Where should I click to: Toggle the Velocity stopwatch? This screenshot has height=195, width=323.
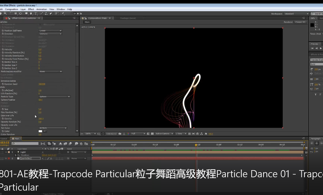point(3,50)
